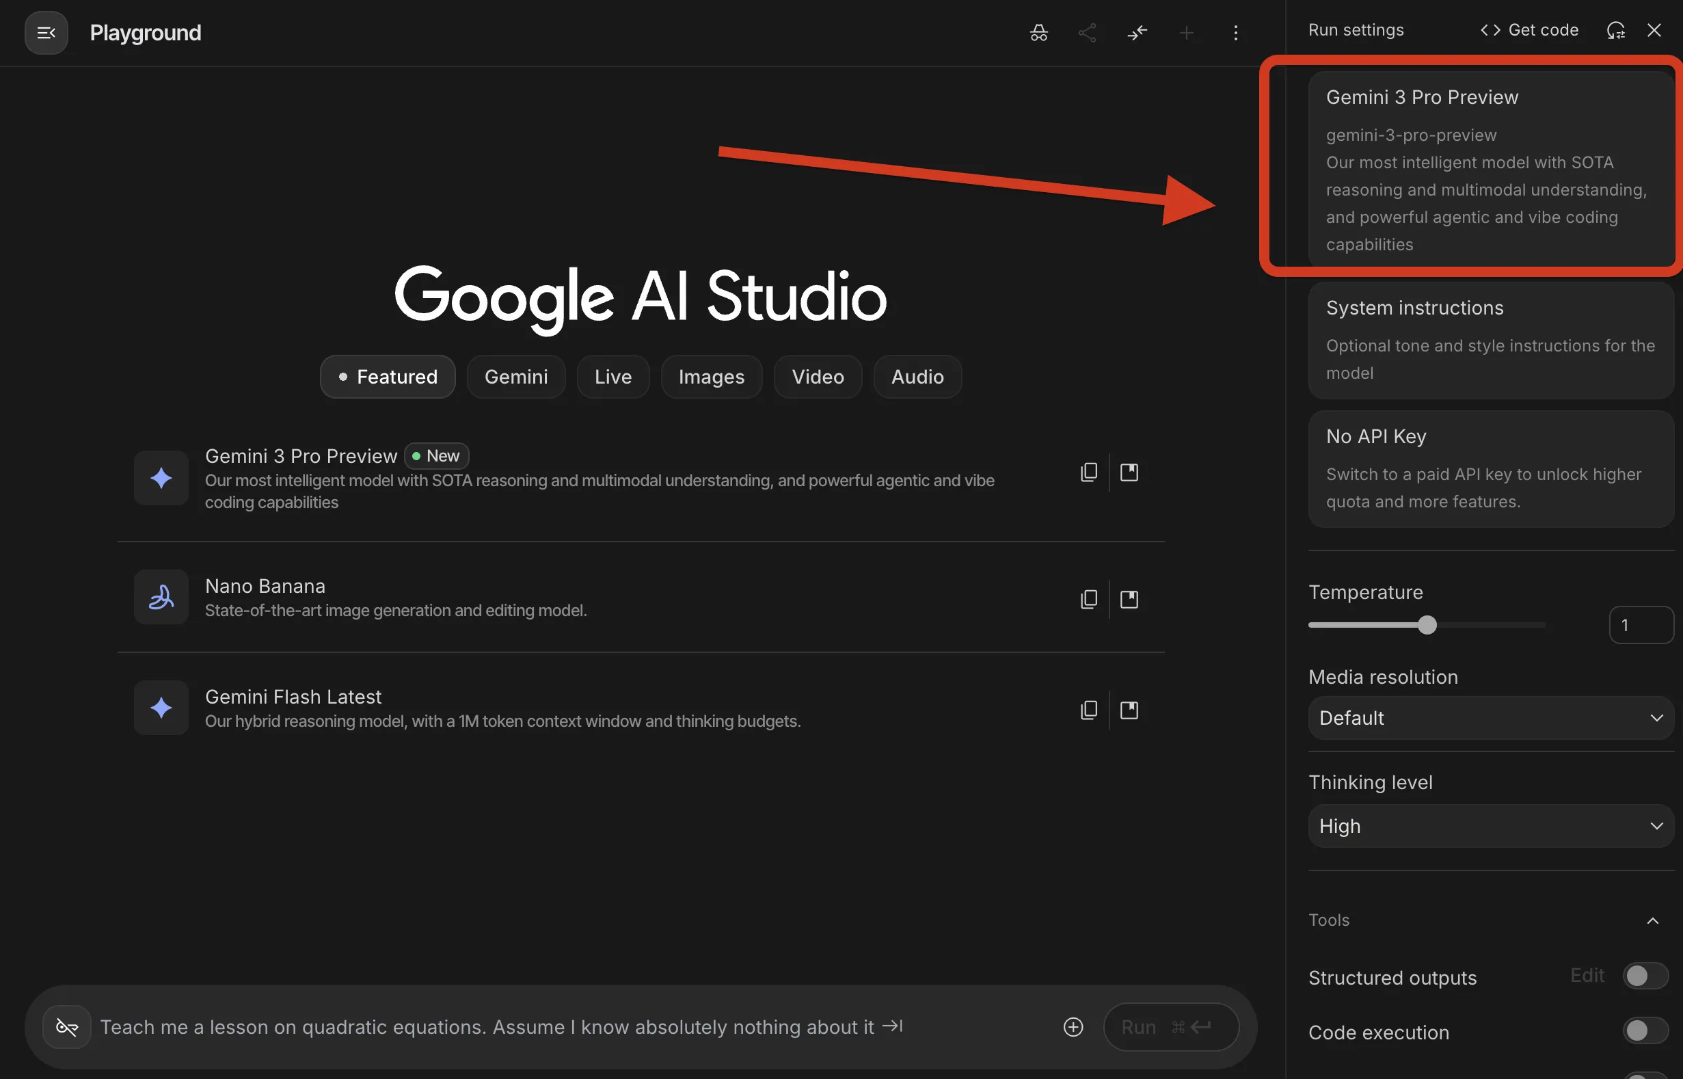Create a new prompt with plus icon
The image size is (1683, 1079).
tap(1187, 32)
